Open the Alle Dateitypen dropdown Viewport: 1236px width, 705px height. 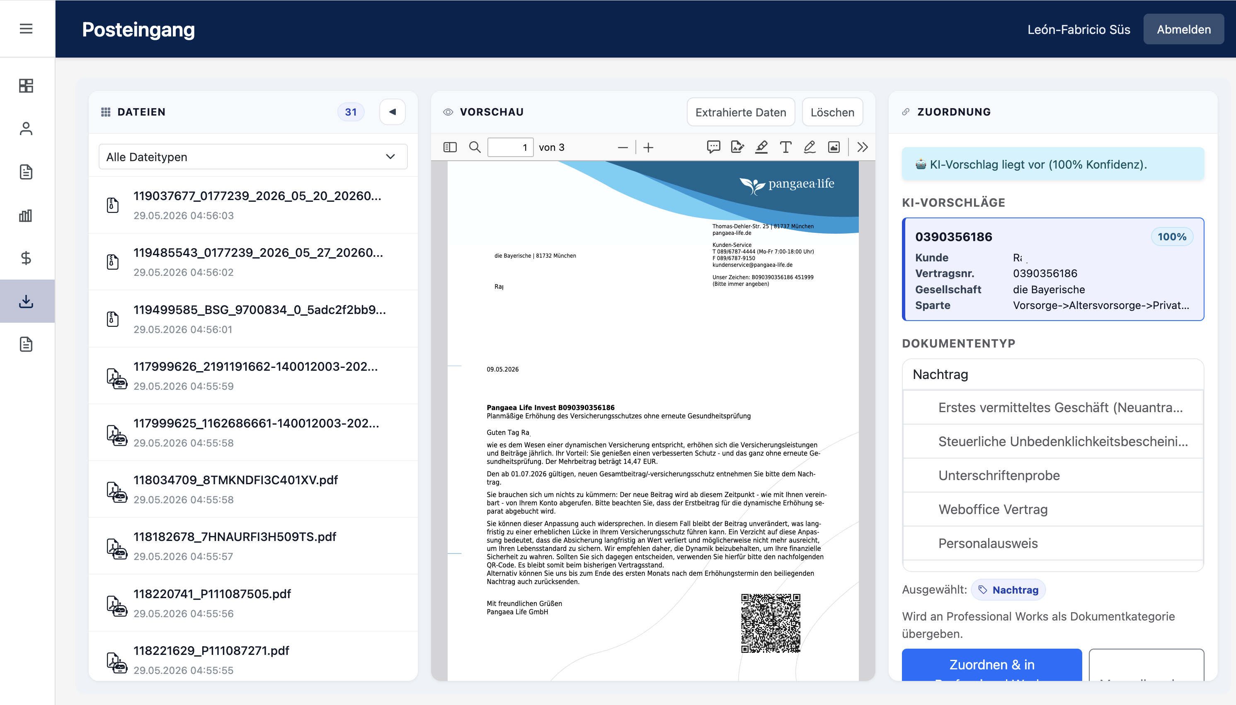(x=253, y=157)
